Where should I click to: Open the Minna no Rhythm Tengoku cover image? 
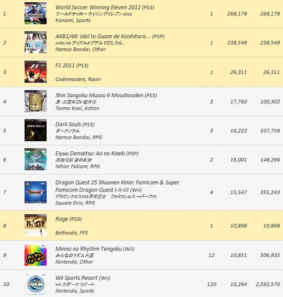[36, 255]
